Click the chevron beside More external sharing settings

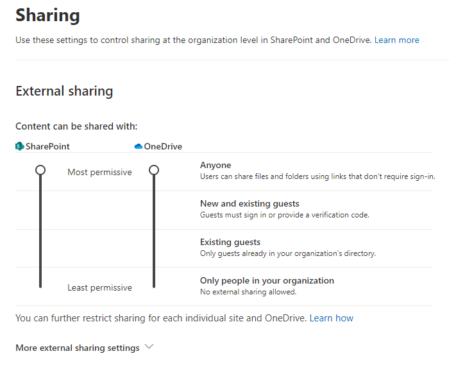click(149, 347)
